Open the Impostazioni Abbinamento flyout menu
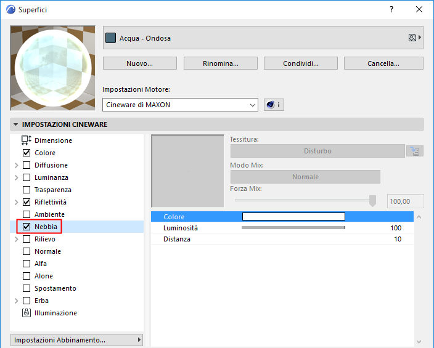 [x=76, y=340]
